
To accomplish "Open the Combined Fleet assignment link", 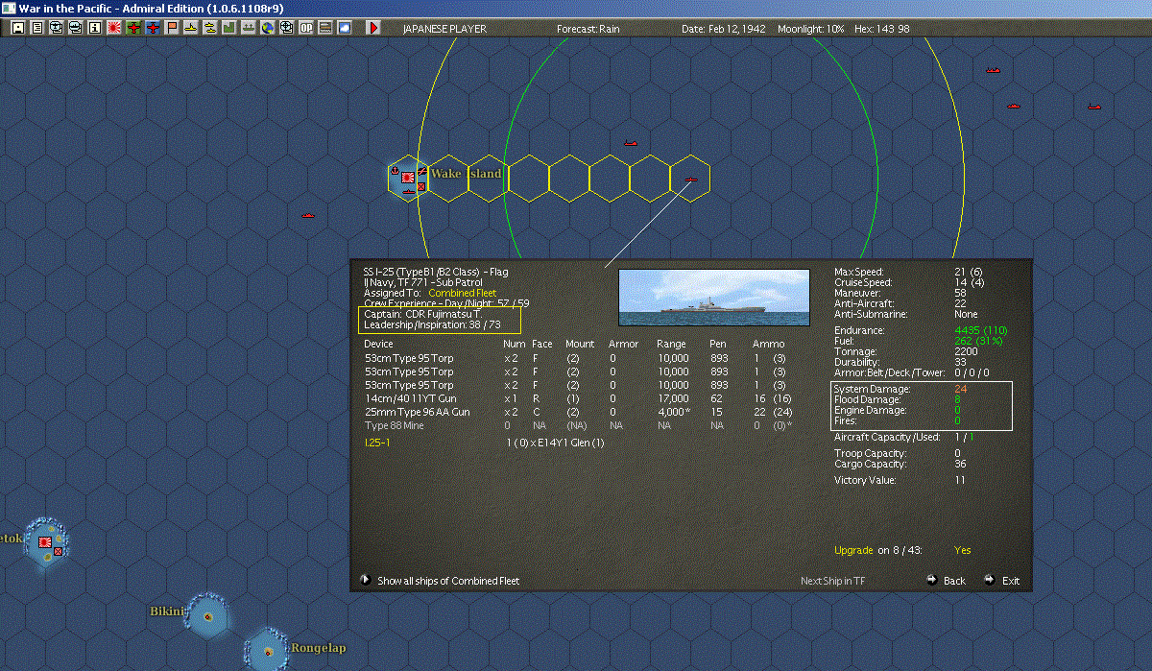I will 462,293.
